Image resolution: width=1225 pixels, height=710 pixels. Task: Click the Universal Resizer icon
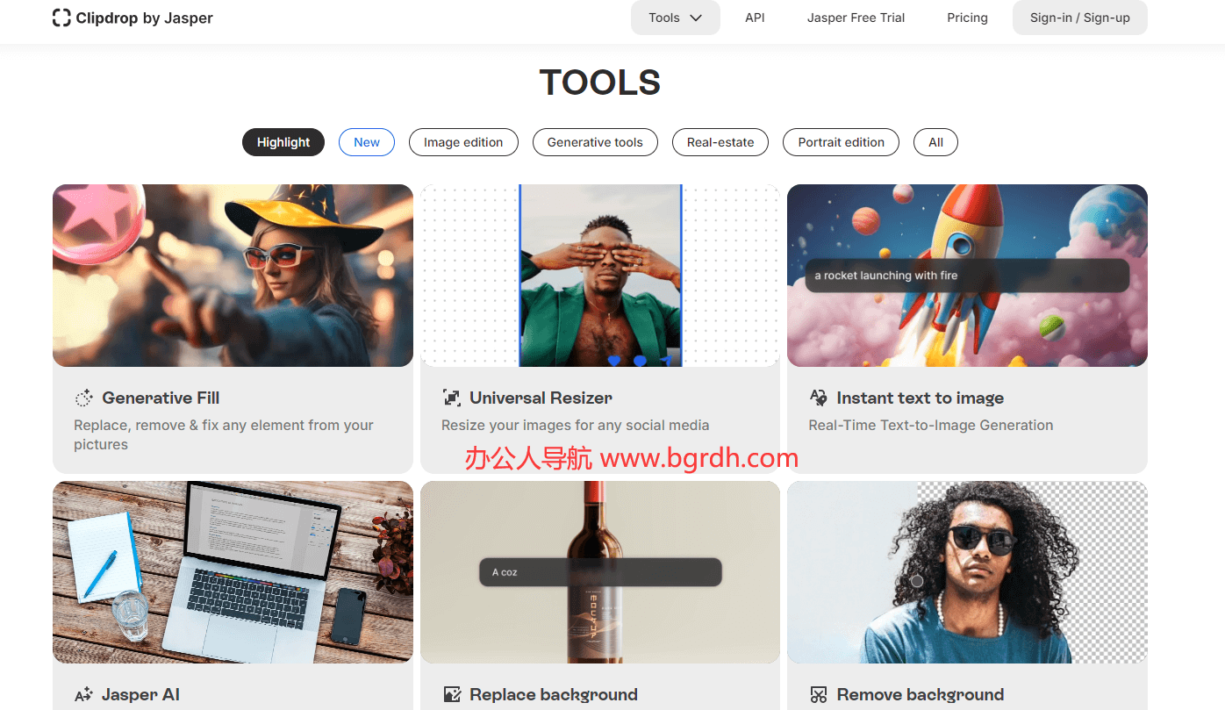[451, 398]
